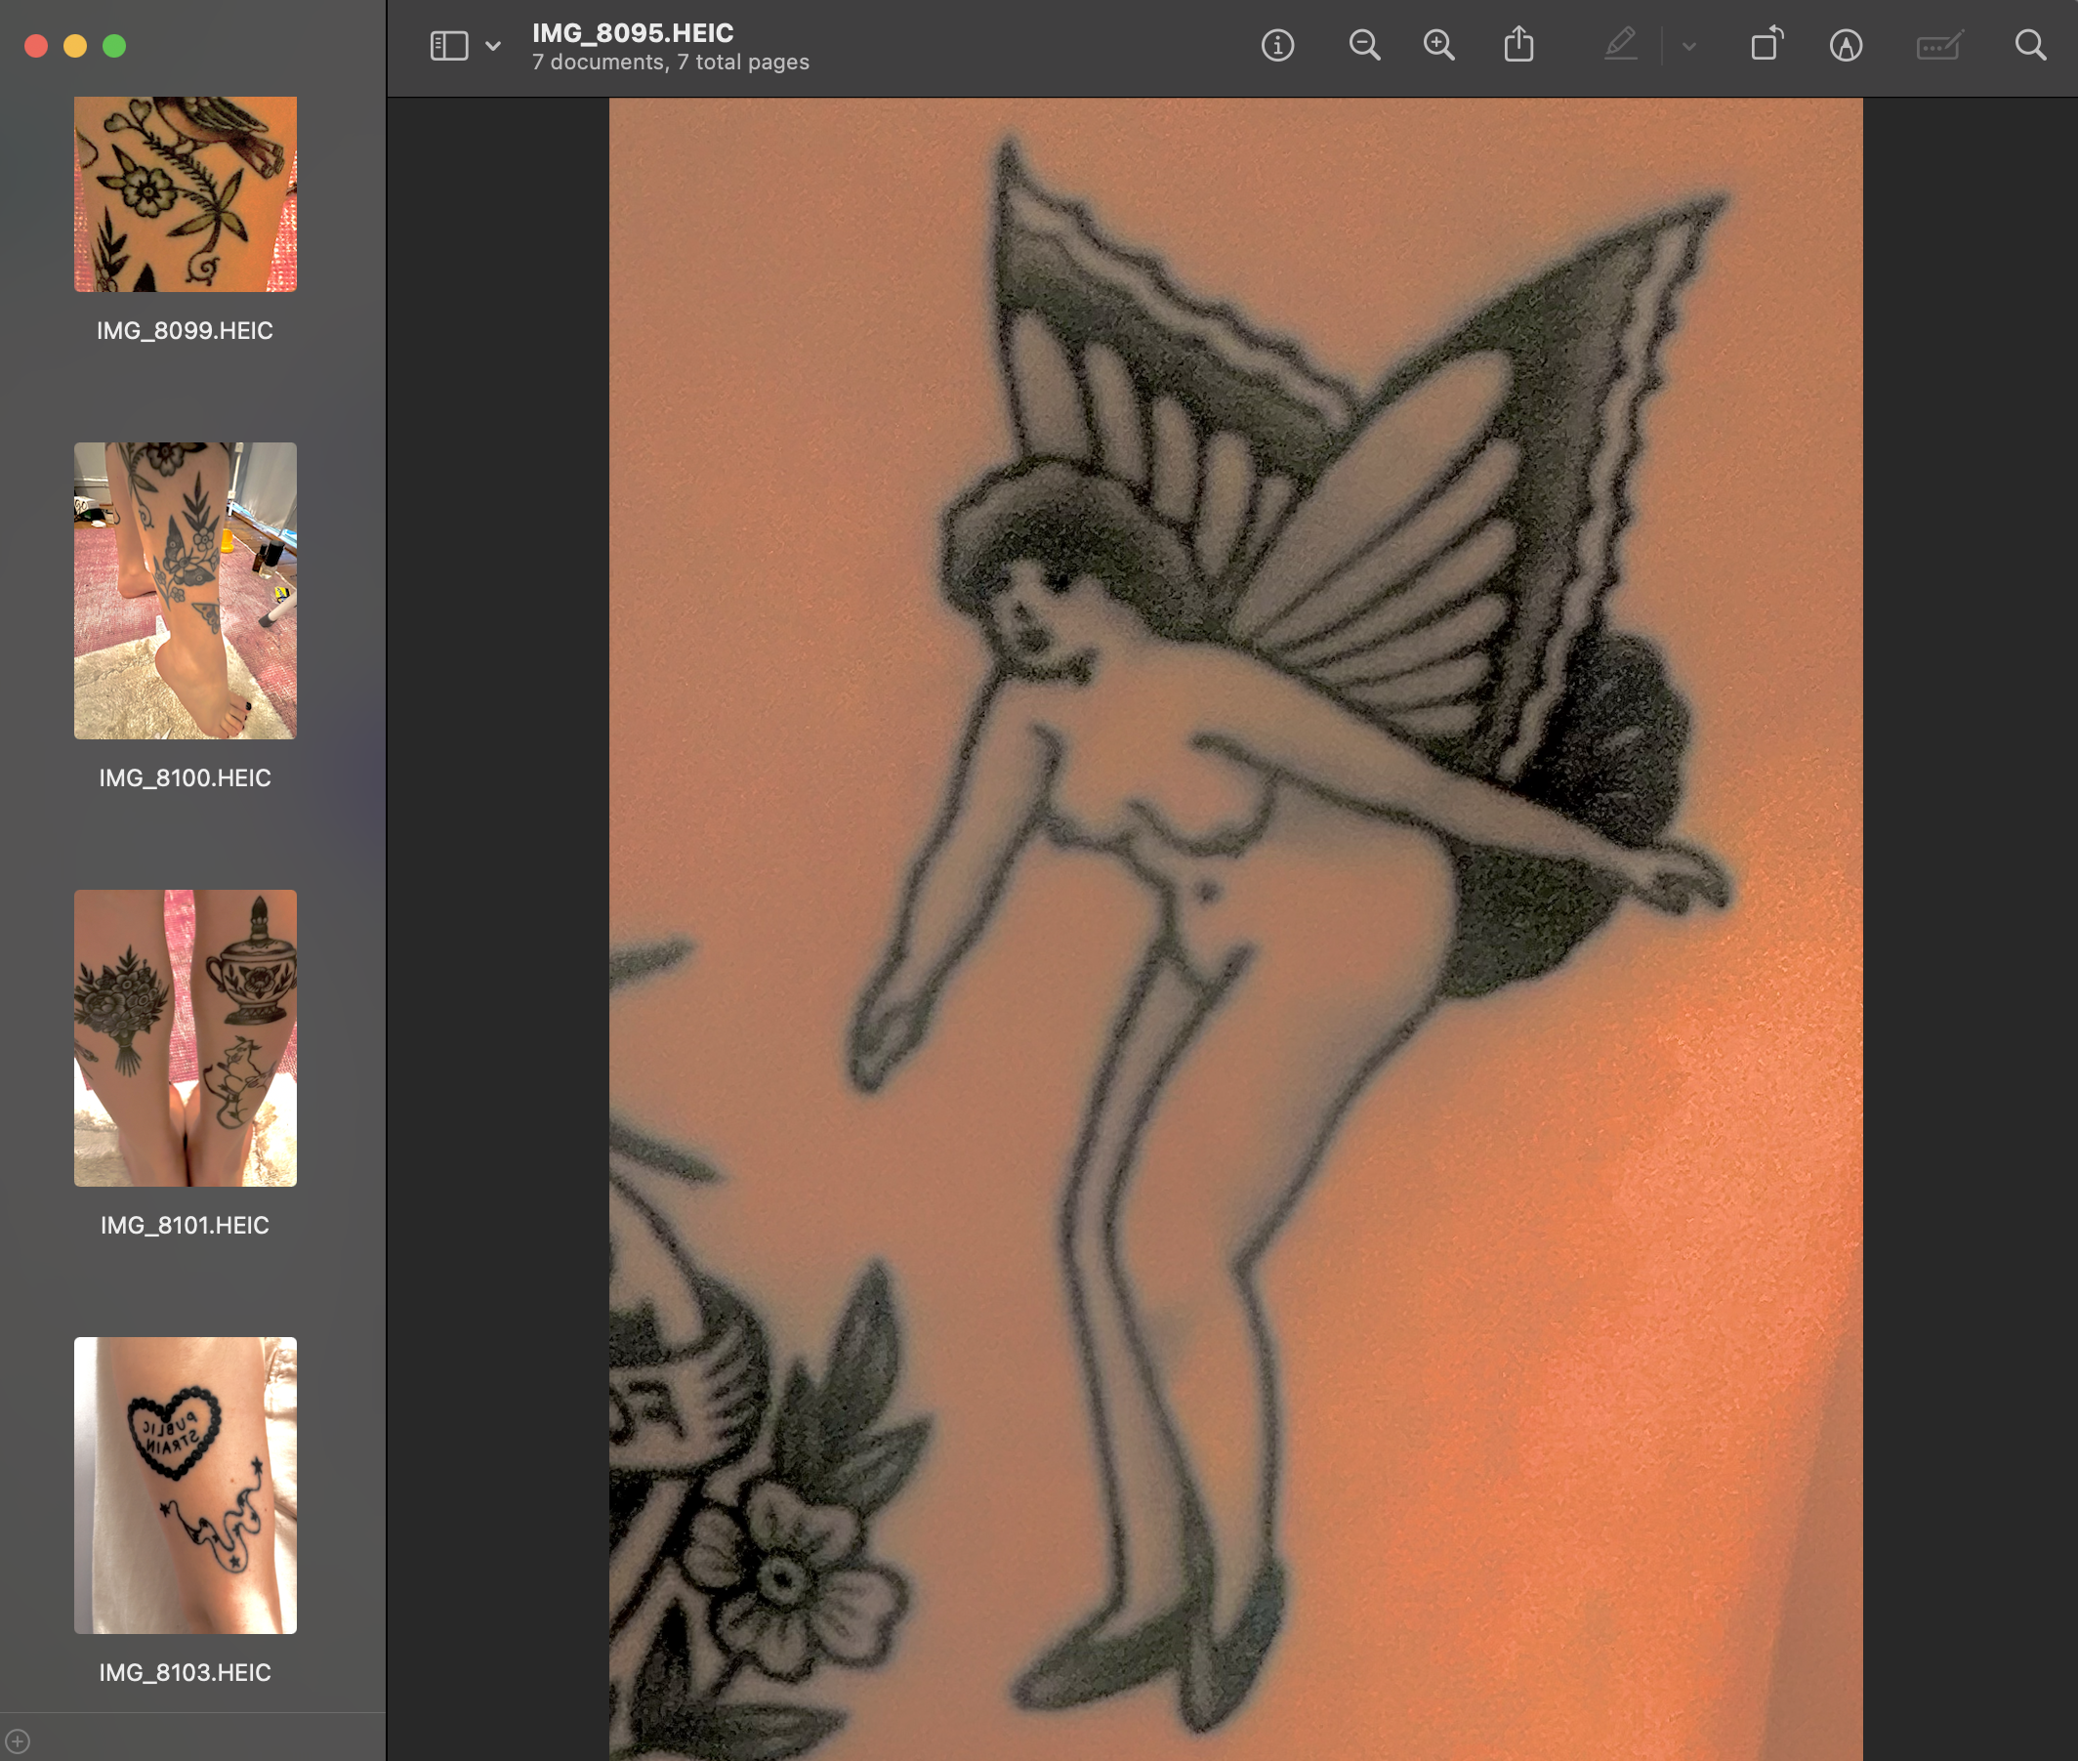
Task: Select the IMG_8100.HEIC leg thumbnail
Action: click(x=185, y=591)
